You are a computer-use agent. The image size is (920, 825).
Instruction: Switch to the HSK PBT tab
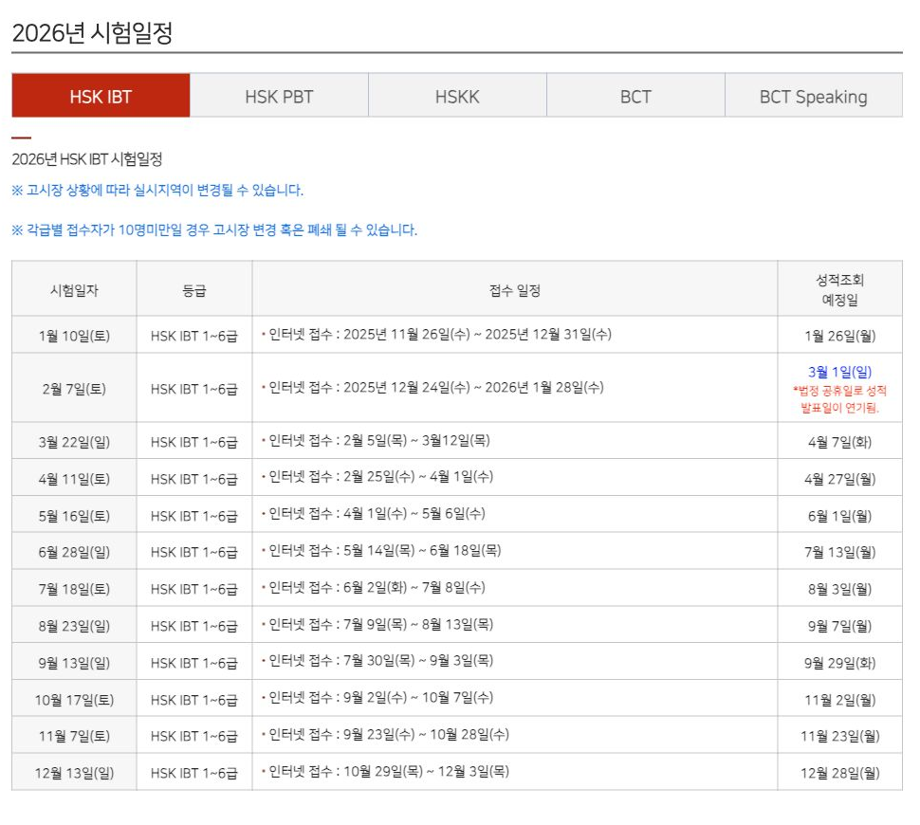[x=279, y=96]
